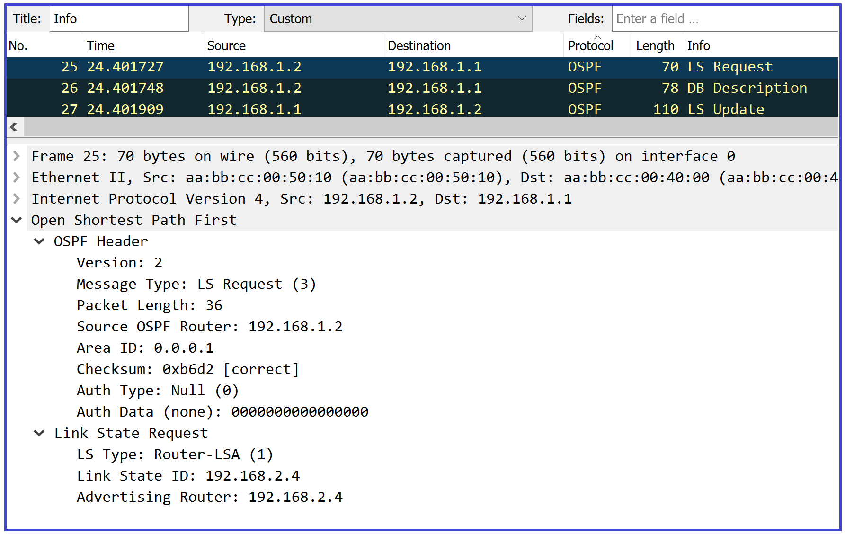Click the Length column header
The image size is (845, 534).
[655, 45]
